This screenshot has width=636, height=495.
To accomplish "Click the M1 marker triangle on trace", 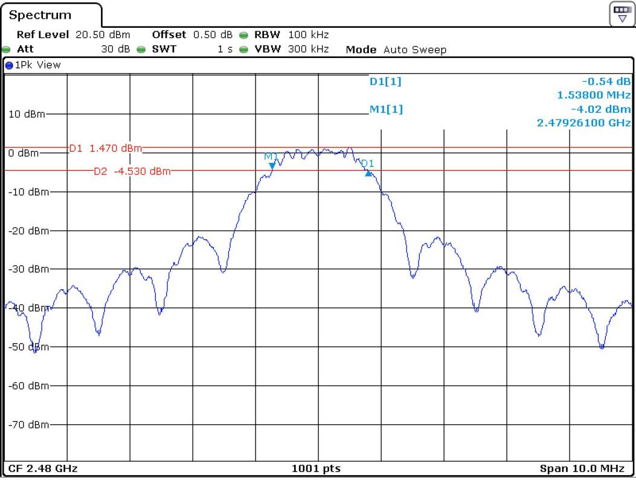I will pyautogui.click(x=272, y=165).
